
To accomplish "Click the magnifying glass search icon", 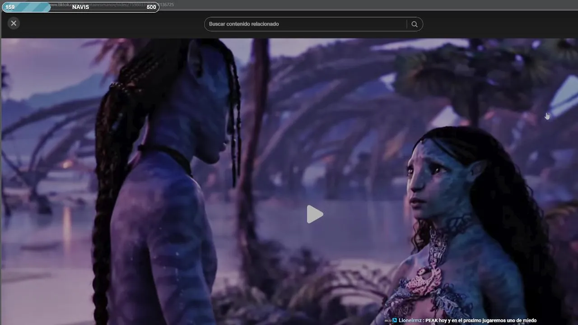I will click(x=414, y=24).
